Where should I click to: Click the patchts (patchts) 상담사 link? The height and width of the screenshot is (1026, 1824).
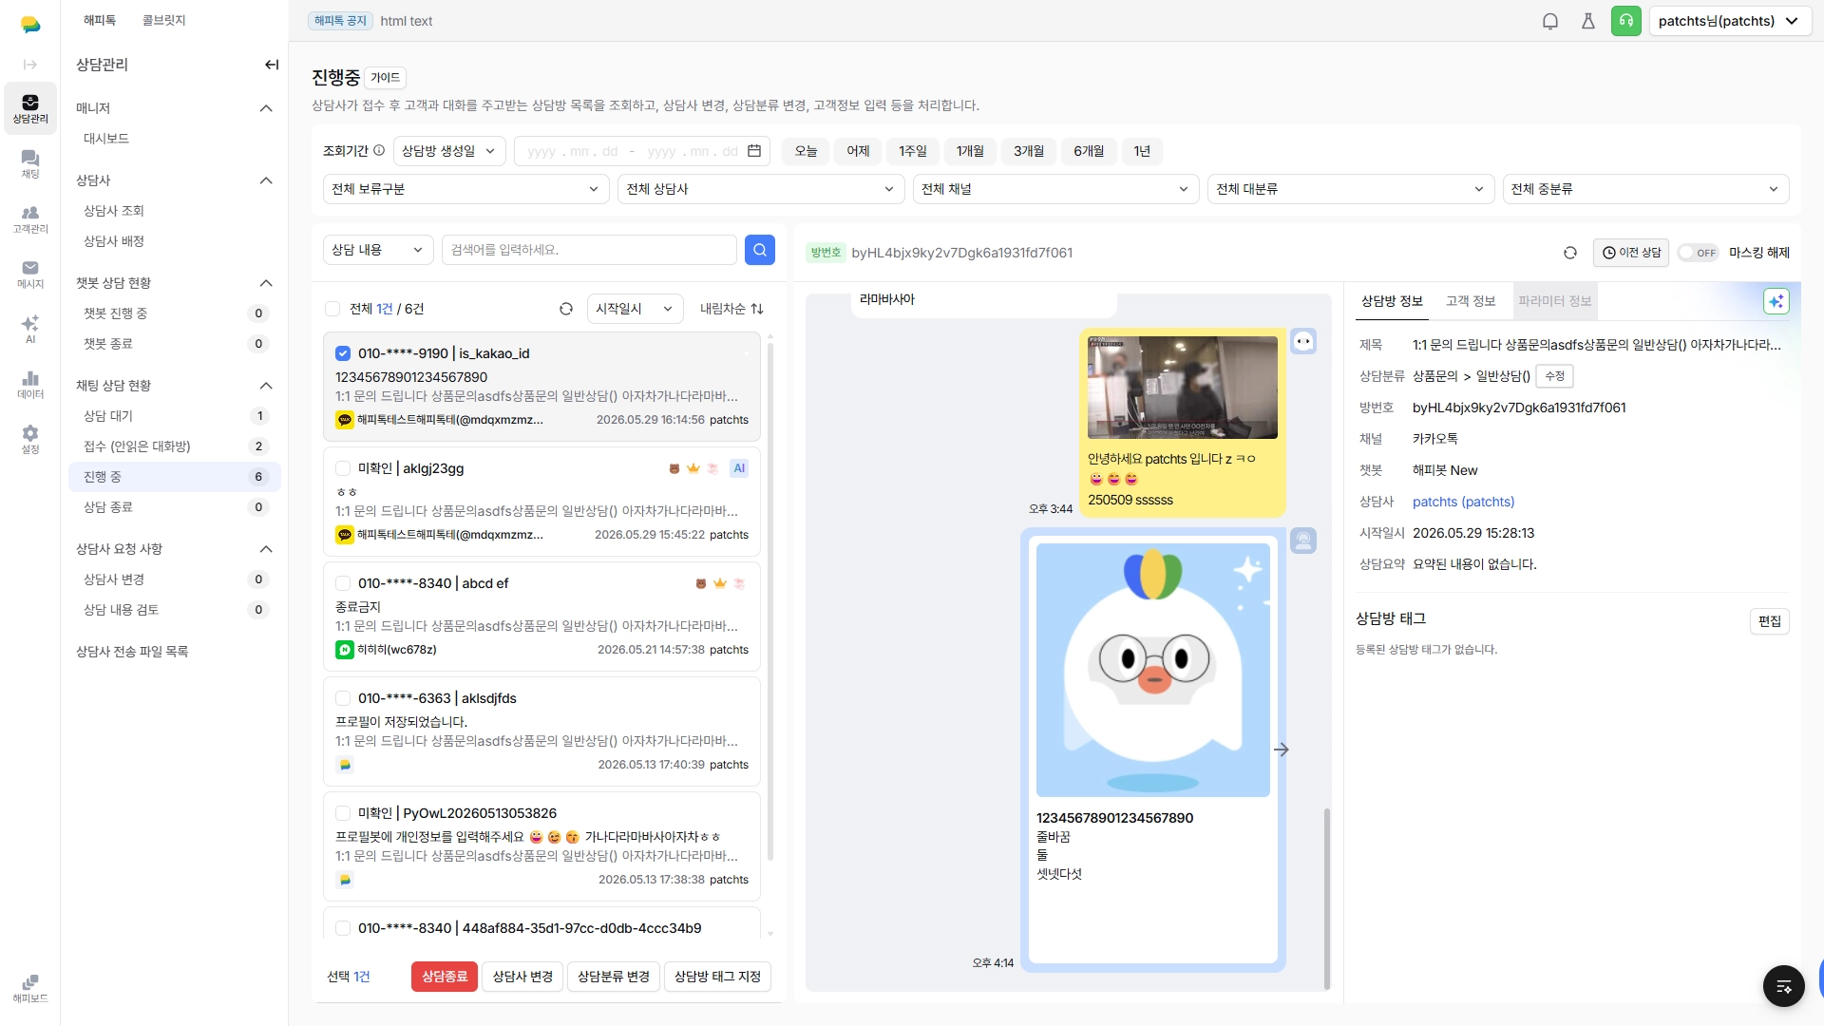[1463, 502]
